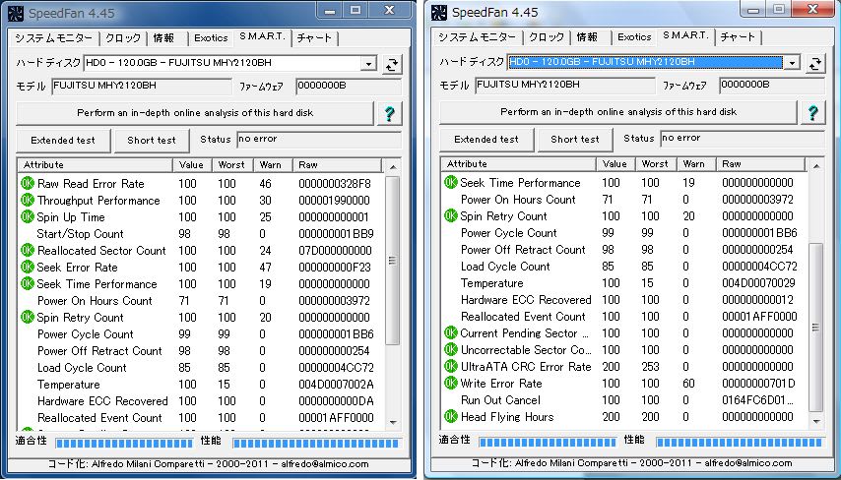The width and height of the screenshot is (841, 480).
Task: Open hard disk dropdown in left window
Action: coord(368,64)
